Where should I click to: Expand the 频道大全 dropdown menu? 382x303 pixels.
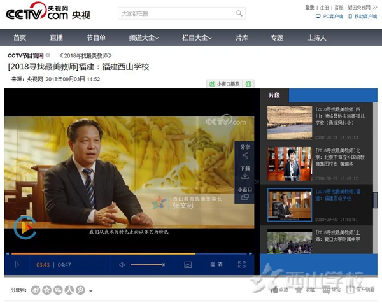coord(143,38)
